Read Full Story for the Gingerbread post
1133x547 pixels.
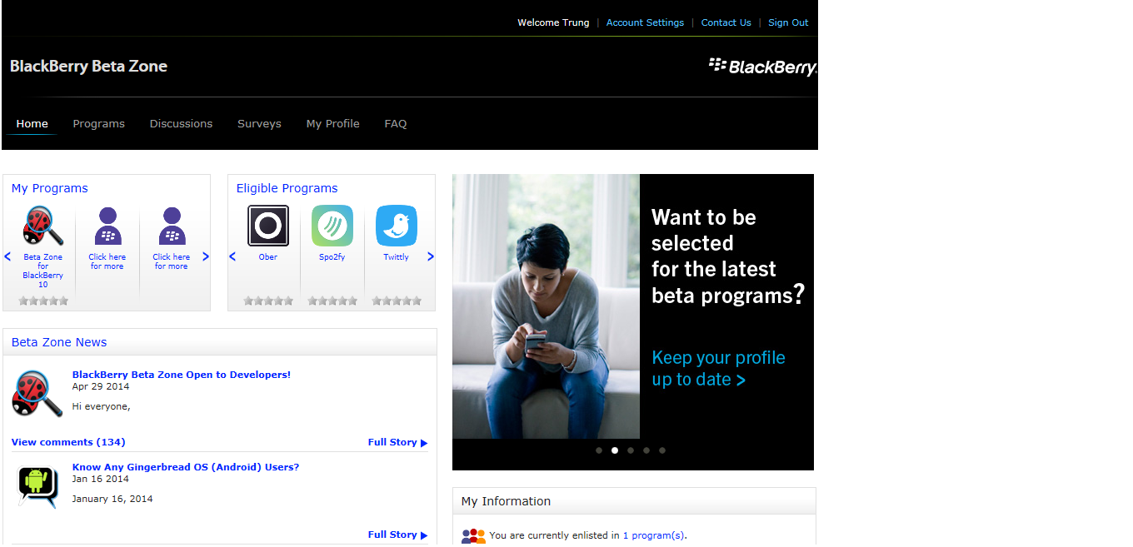397,535
